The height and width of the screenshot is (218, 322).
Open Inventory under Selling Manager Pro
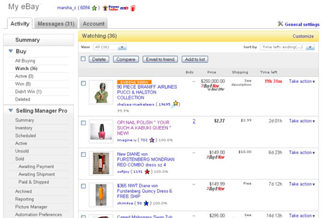[23, 128]
